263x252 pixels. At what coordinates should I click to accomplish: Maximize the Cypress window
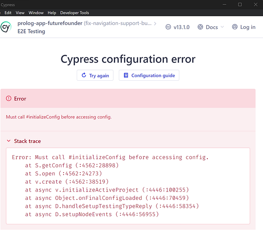tap(240, 4)
